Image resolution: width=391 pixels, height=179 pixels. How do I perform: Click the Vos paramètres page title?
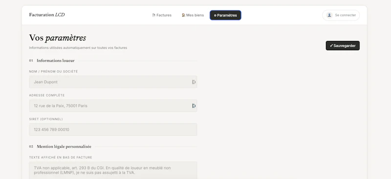tap(58, 38)
